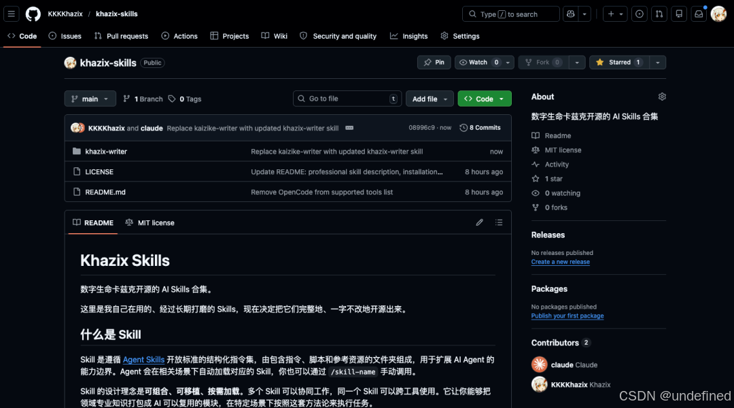Open the repositories icon in header
This screenshot has height=408, width=734.
[x=679, y=14]
